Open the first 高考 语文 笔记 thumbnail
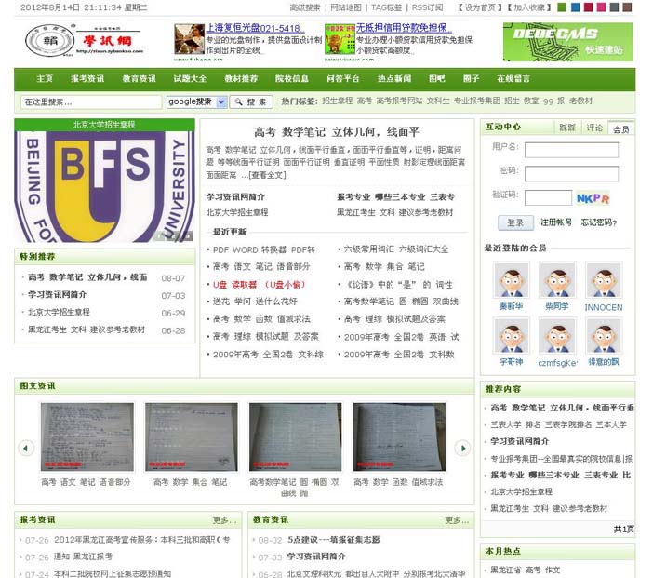The image size is (653, 578). click(x=87, y=437)
